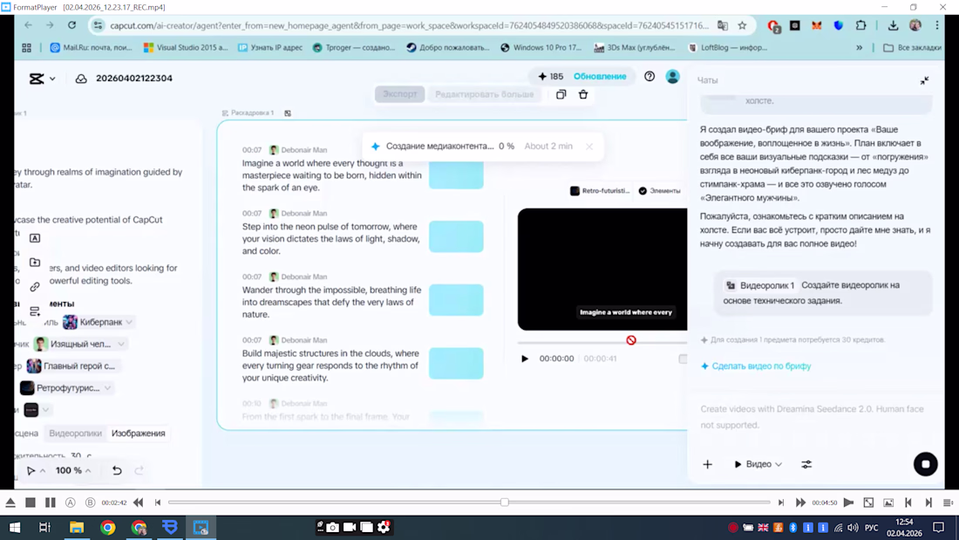The height and width of the screenshot is (540, 959).
Task: Show hidden bookmarks with » chevron
Action: [x=859, y=48]
